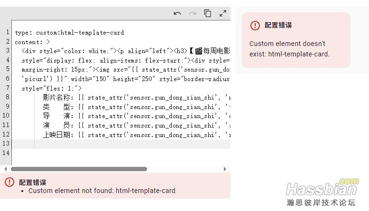Click the horizontal scrollbar thumb
369x211 pixels.
click(x=79, y=169)
